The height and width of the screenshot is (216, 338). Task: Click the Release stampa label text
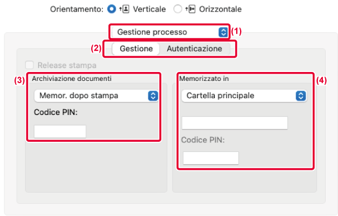pyautogui.click(x=67, y=65)
